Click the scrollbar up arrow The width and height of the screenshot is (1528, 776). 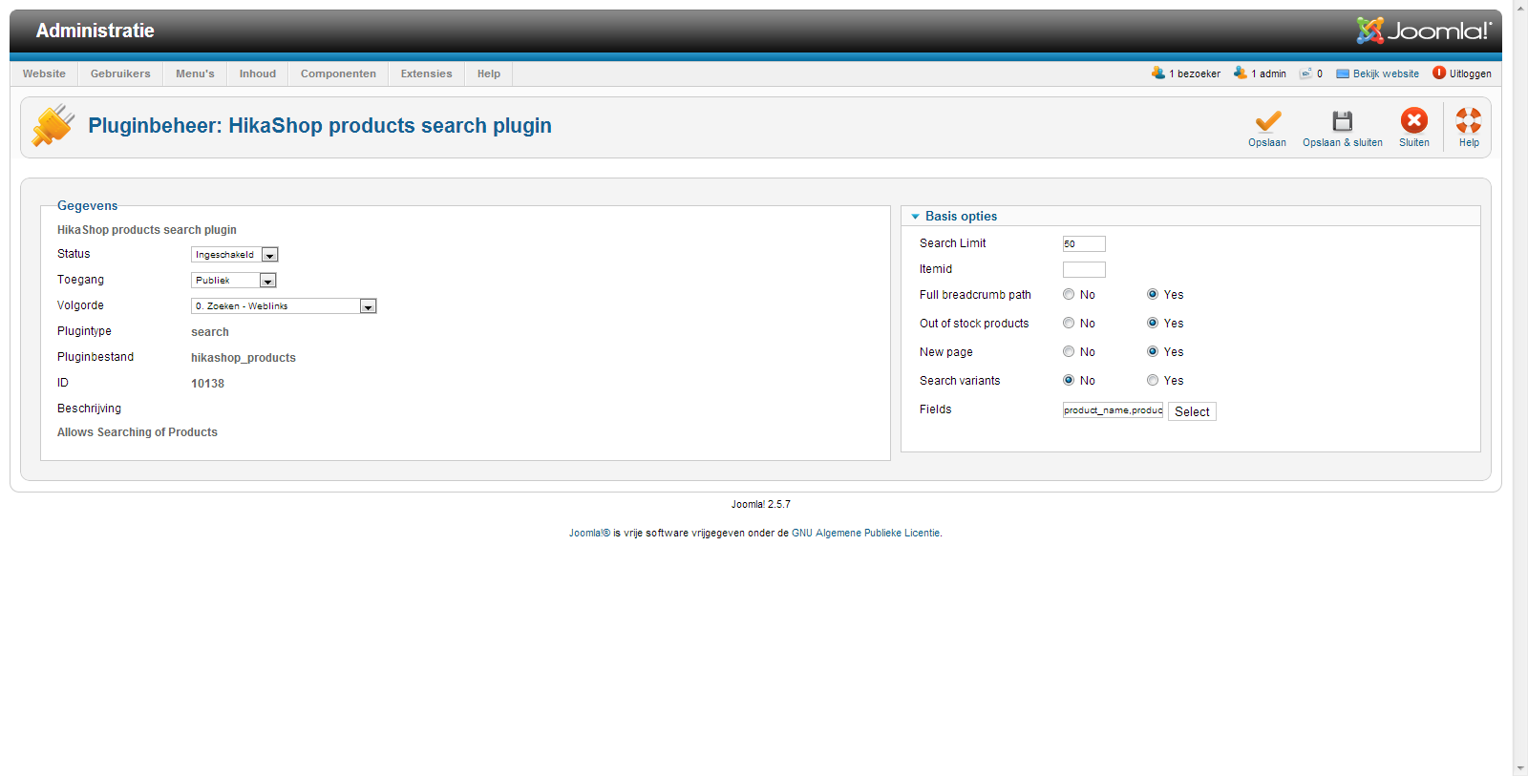click(1520, 8)
